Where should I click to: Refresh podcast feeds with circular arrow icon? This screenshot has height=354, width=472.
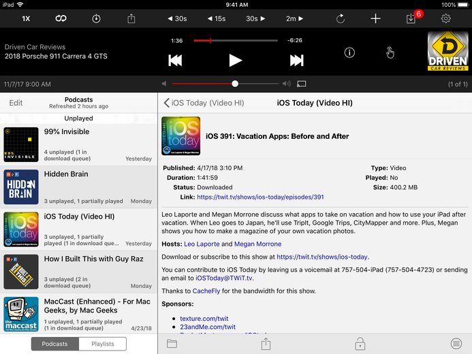tap(341, 18)
